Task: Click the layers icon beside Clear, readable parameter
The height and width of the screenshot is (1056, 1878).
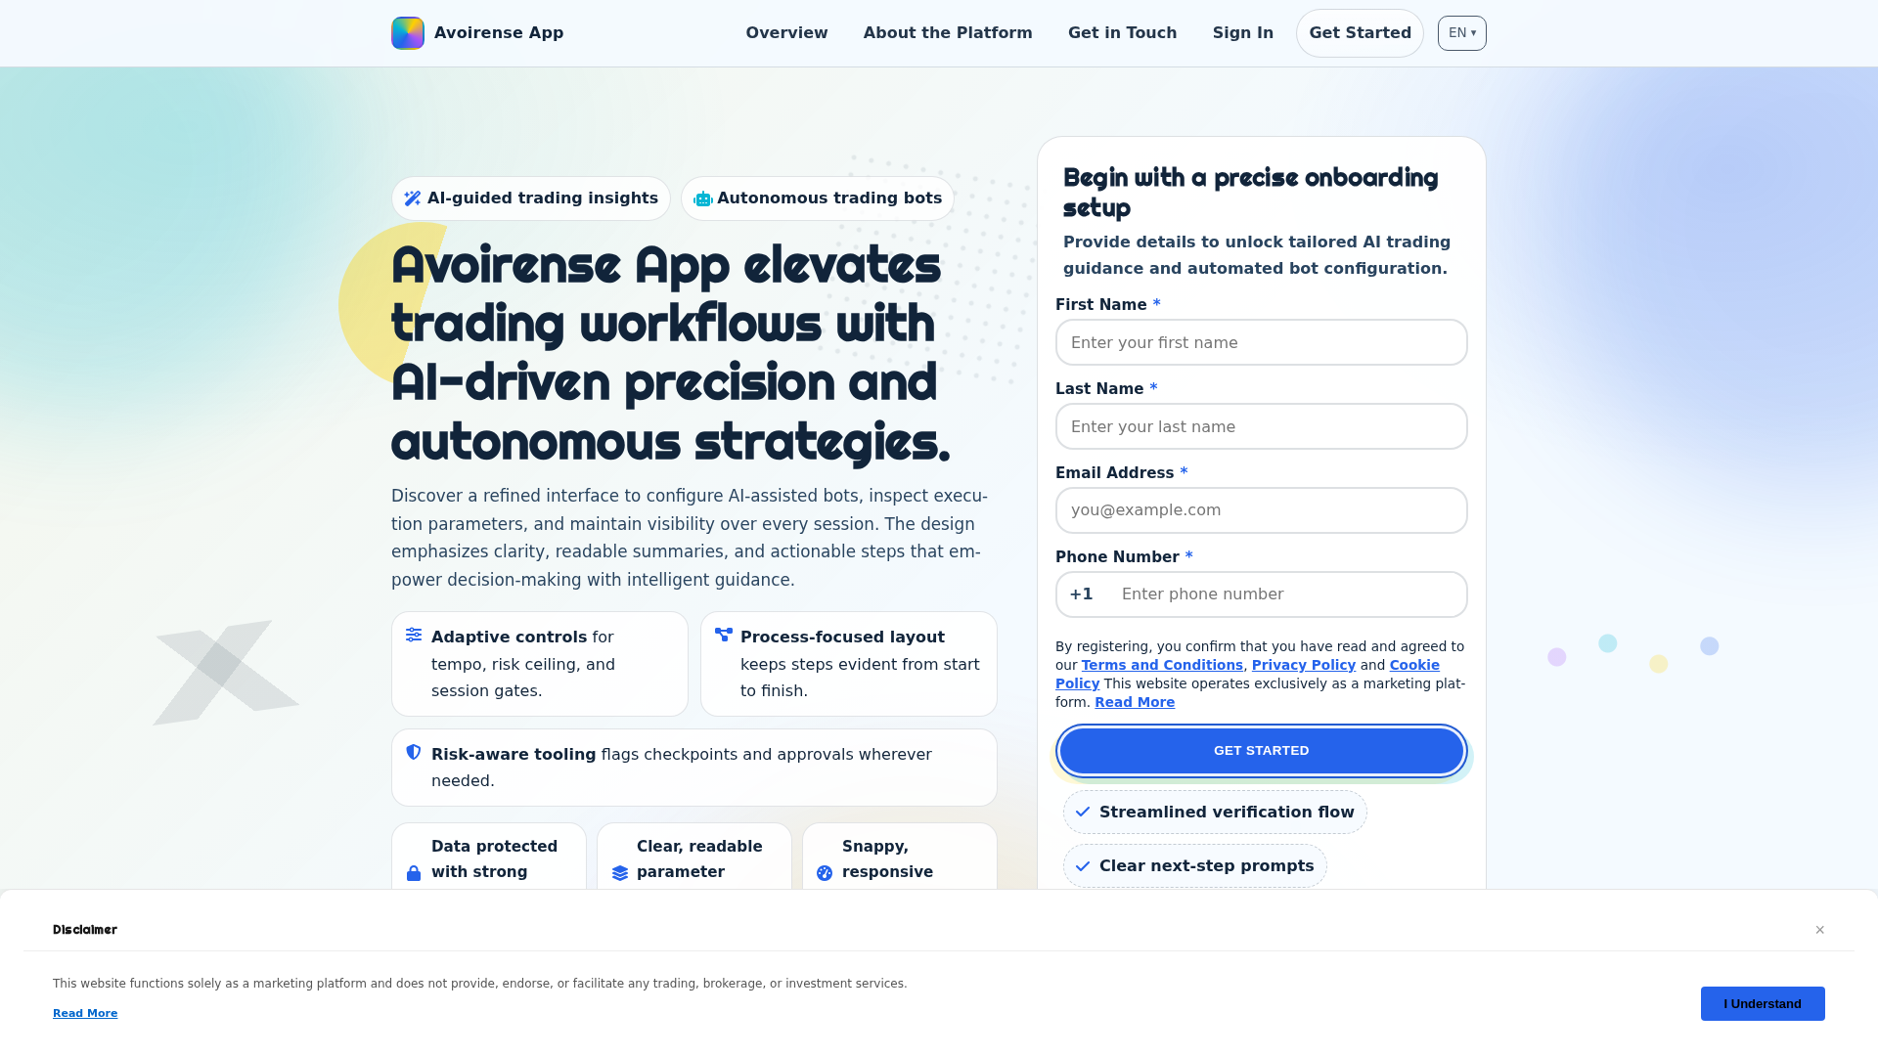Action: point(620,873)
